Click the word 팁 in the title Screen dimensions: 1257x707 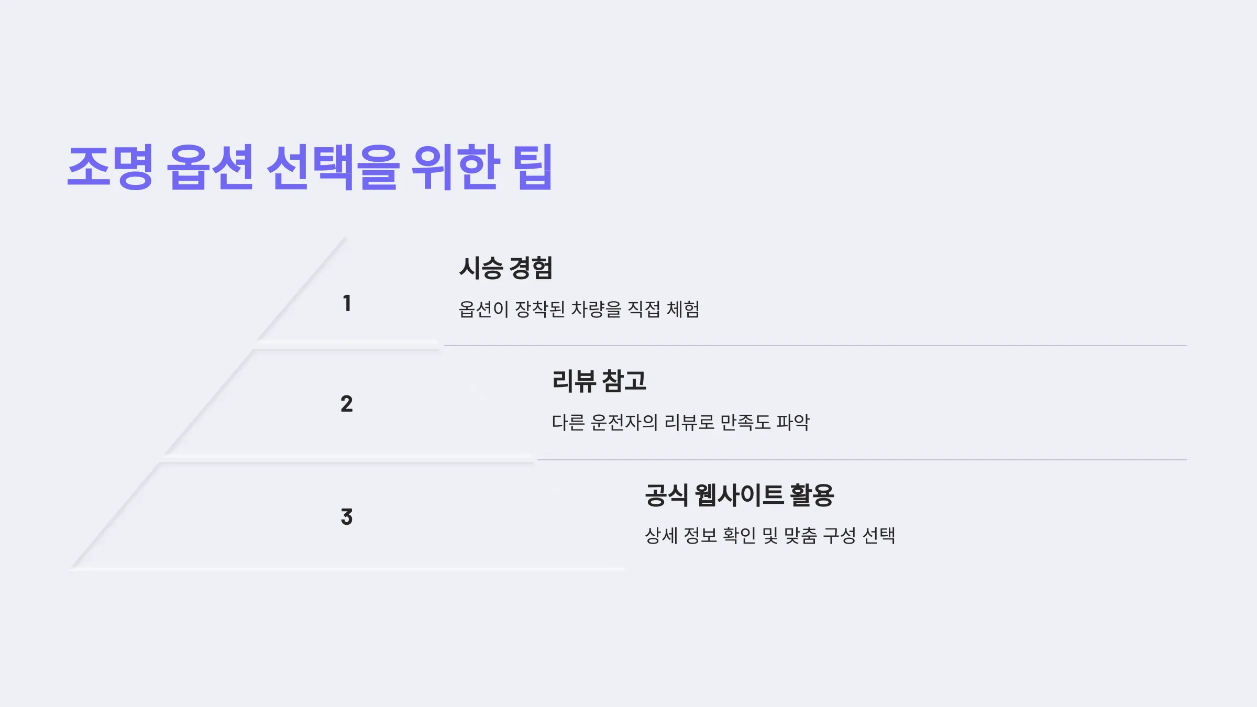533,167
